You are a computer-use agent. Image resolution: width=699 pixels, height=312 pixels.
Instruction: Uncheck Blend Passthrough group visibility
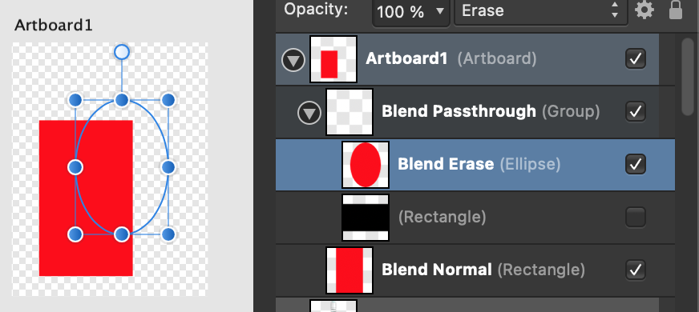pos(635,111)
